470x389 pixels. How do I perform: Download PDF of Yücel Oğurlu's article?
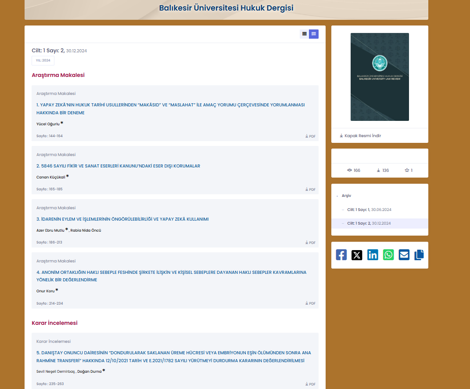(310, 136)
